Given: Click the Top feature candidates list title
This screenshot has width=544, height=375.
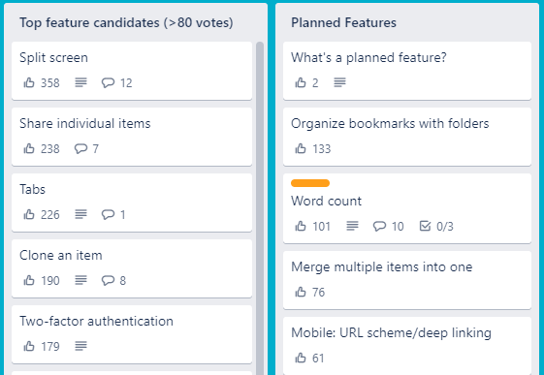Looking at the screenshot, I should 126,22.
